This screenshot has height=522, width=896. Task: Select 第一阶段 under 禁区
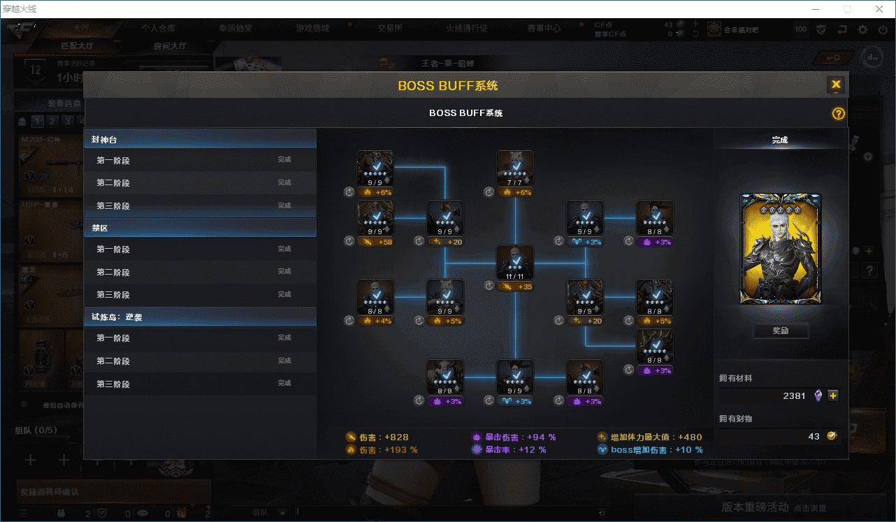(x=201, y=249)
